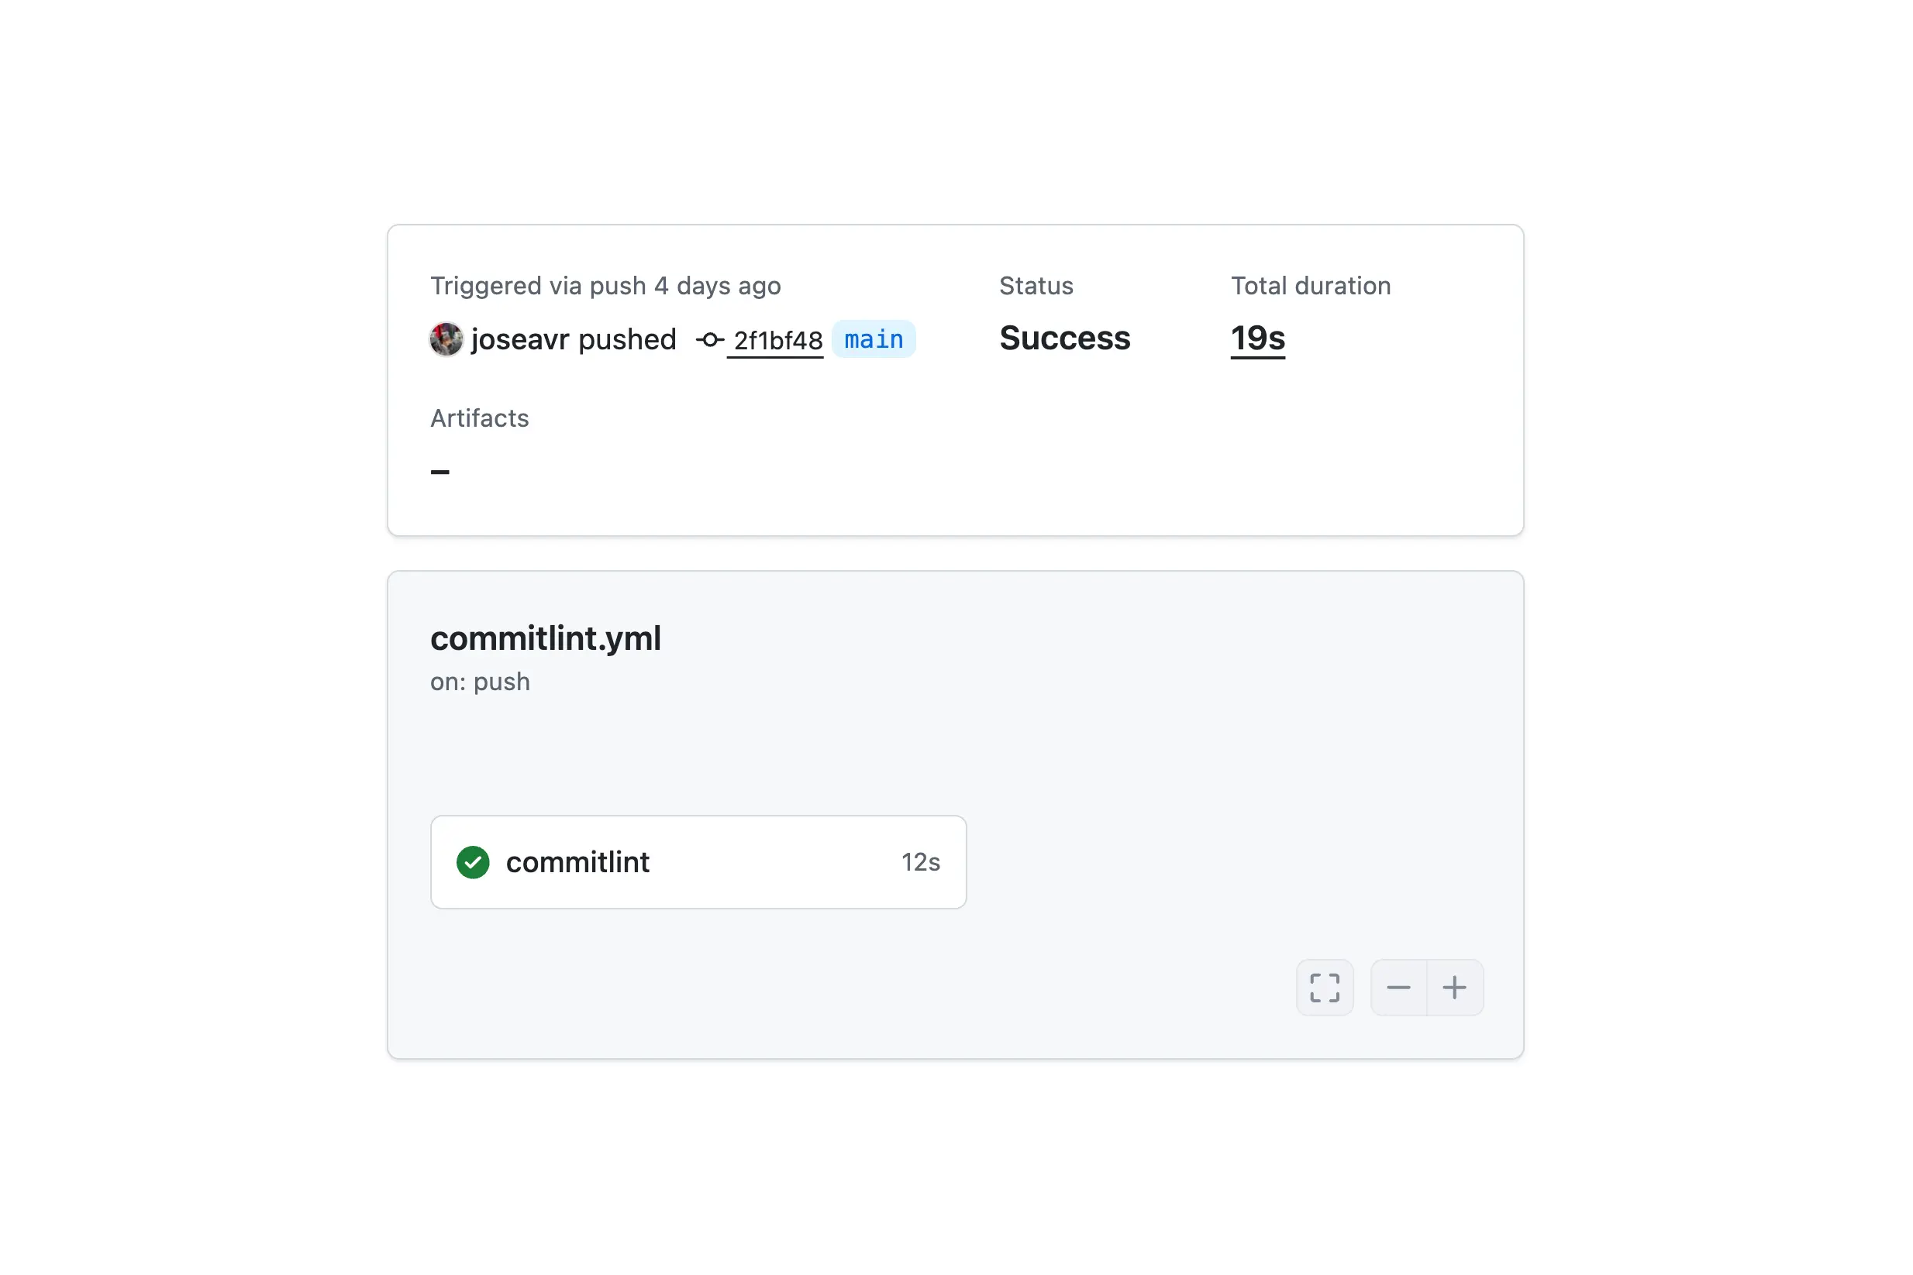Image resolution: width=1913 pixels, height=1275 pixels.
Task: Zoom in on the workflow graph
Action: pos(1454,987)
